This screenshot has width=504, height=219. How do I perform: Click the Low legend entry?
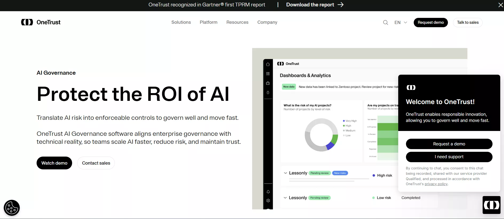point(347,136)
